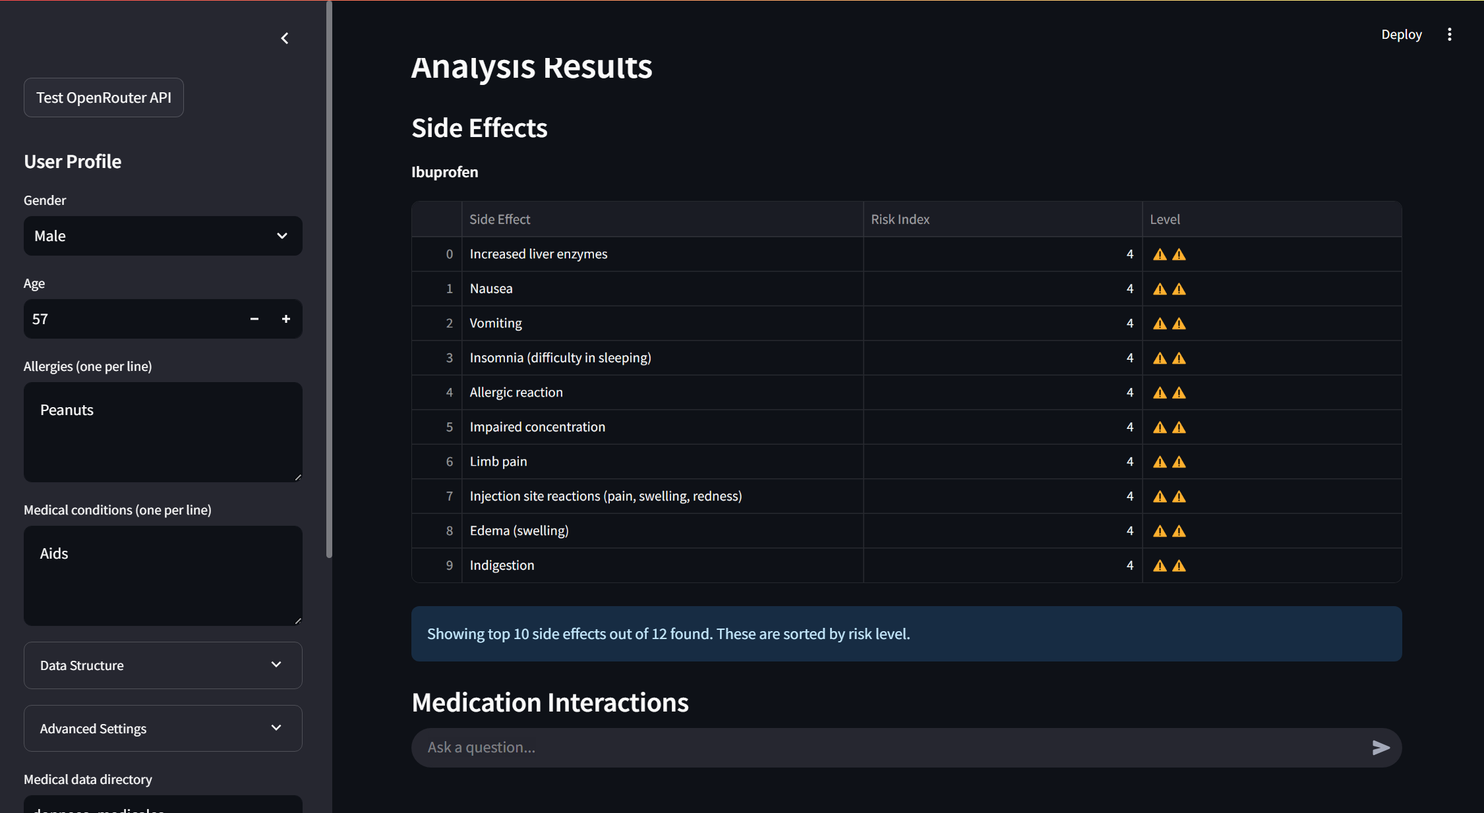Open the Gender dropdown showing Male
This screenshot has height=813, width=1484.
pyautogui.click(x=163, y=236)
